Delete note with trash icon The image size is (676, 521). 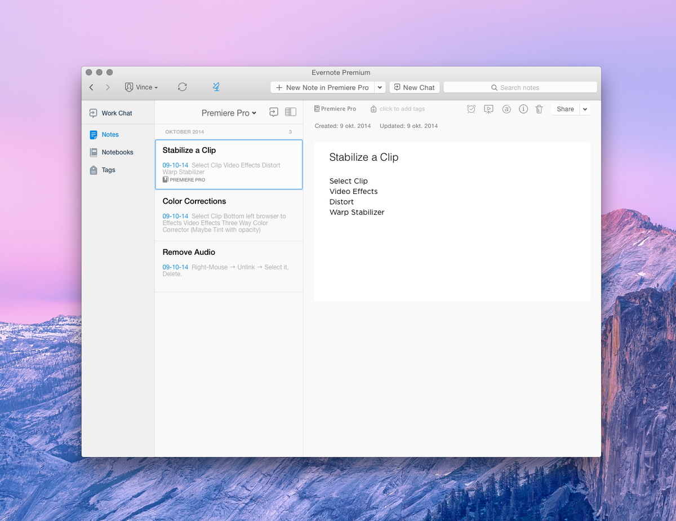[539, 109]
